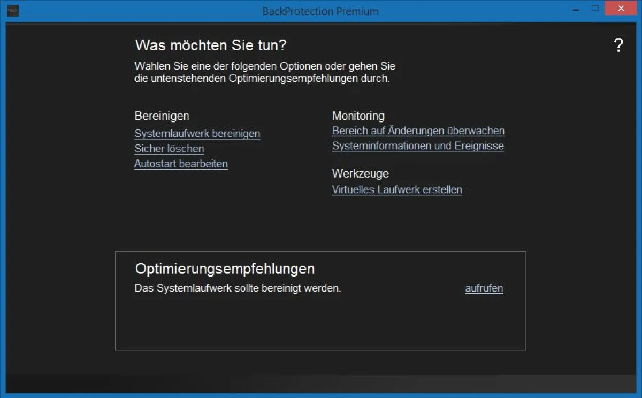
Task: Click the Was möchten Sie tun heading
Action: click(210, 45)
